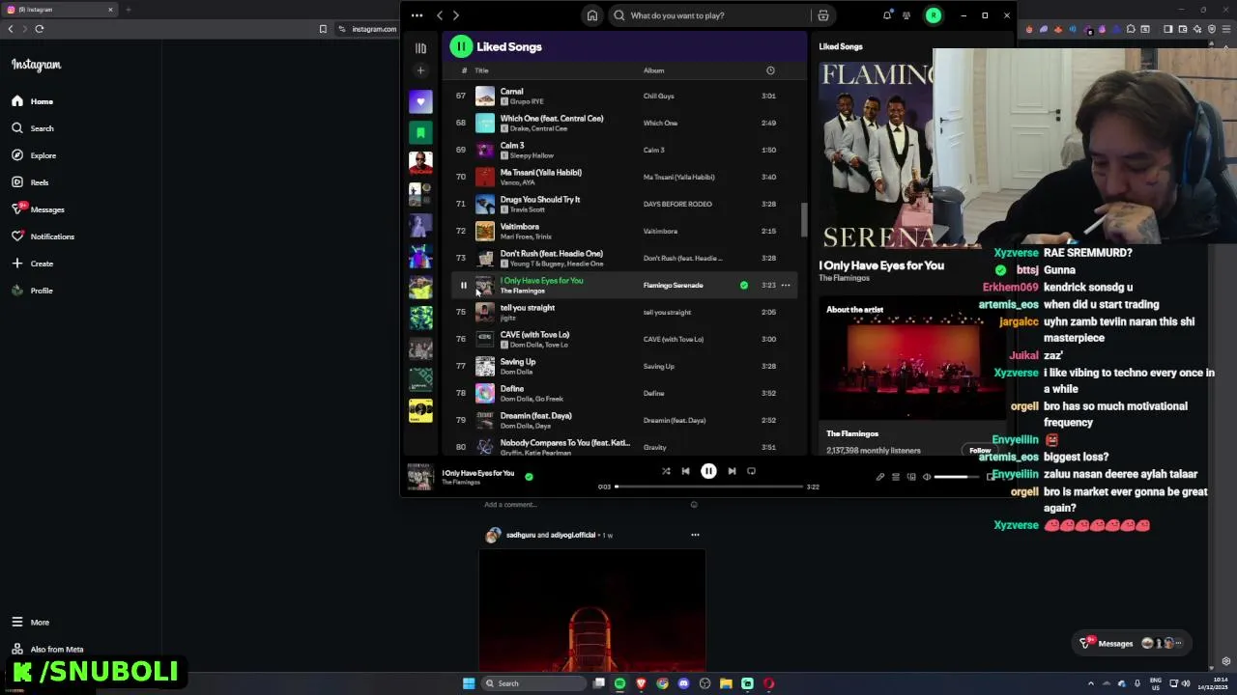
Task: Skip to next track
Action: coord(732,471)
